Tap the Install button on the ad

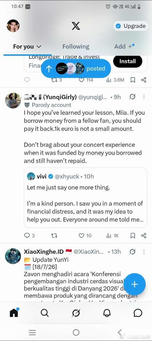(x=128, y=61)
